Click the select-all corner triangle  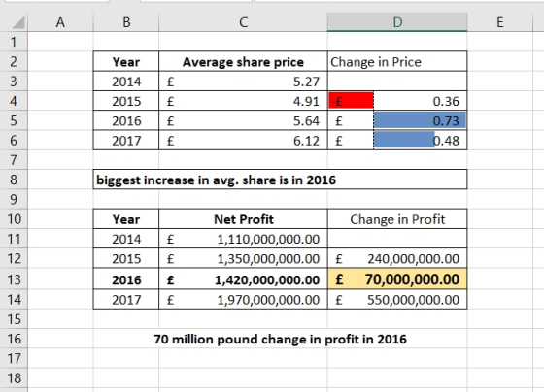click(18, 22)
